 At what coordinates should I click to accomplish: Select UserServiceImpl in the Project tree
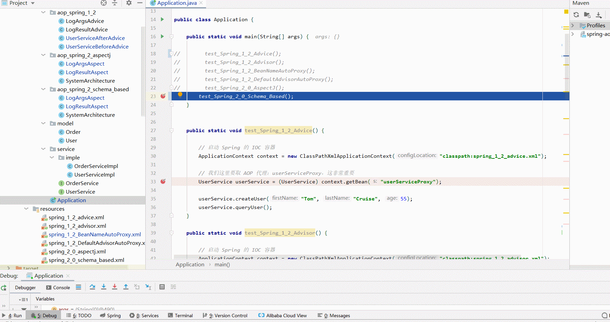(95, 174)
